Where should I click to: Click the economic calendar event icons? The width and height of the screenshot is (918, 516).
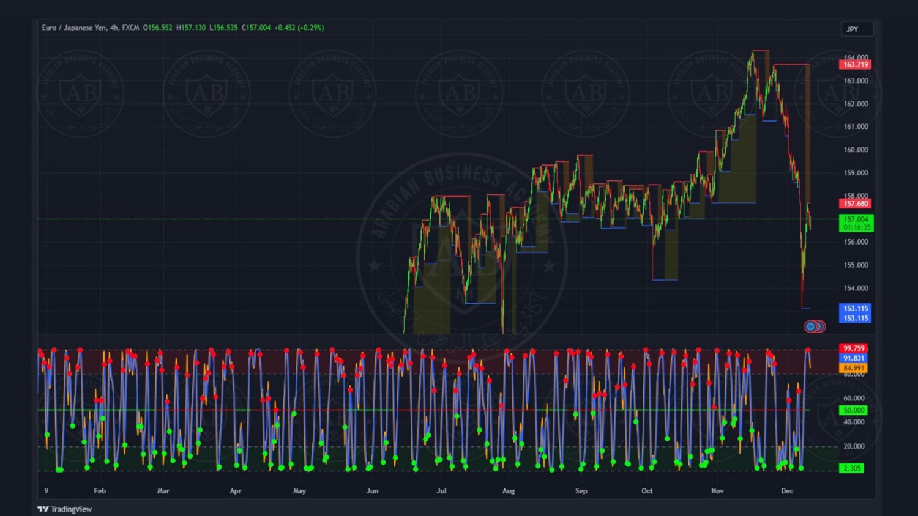click(815, 326)
